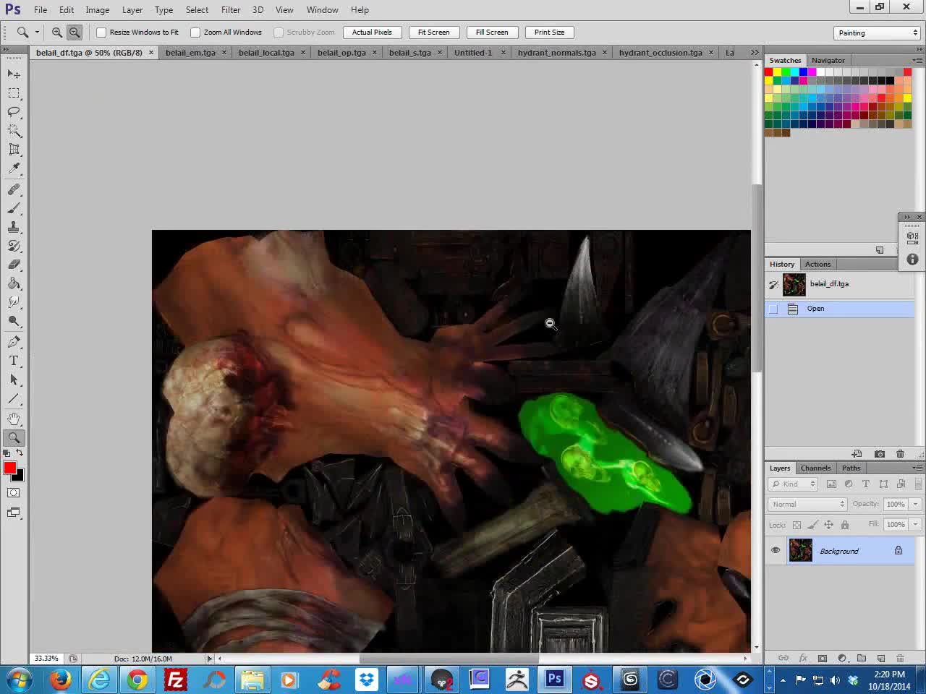Open the Layer menu
Image resolution: width=926 pixels, height=694 pixels.
[132, 9]
